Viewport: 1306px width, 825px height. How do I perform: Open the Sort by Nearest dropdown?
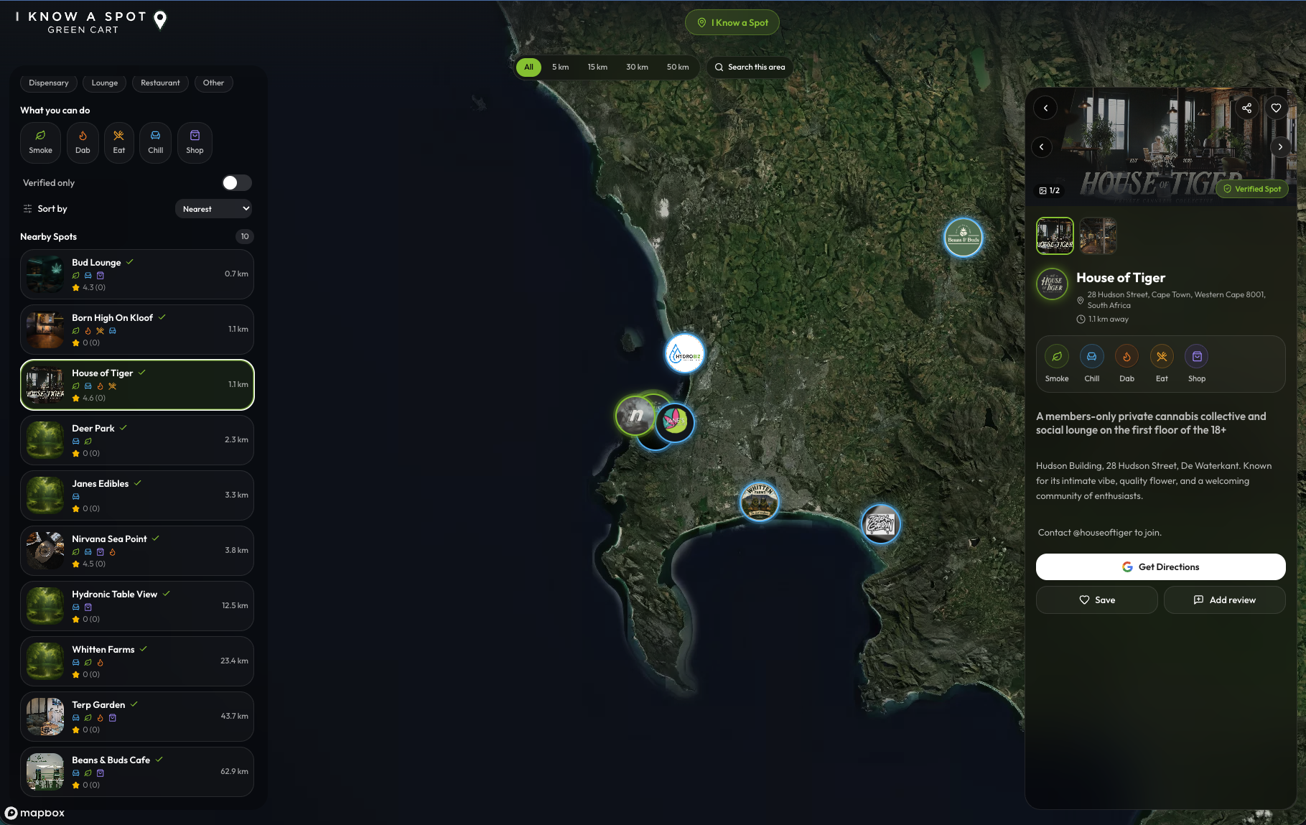pos(213,209)
